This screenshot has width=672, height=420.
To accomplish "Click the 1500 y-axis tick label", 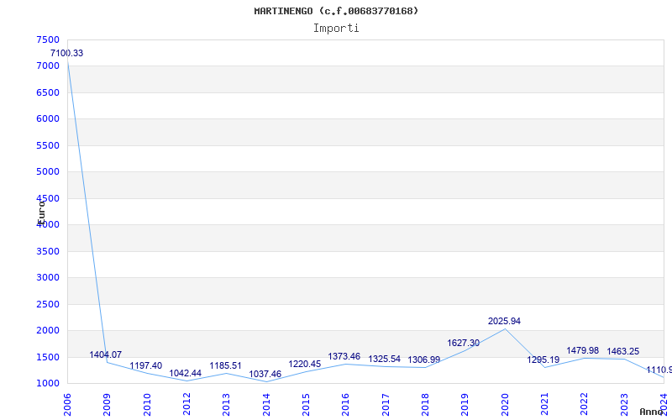I will click(x=48, y=357).
